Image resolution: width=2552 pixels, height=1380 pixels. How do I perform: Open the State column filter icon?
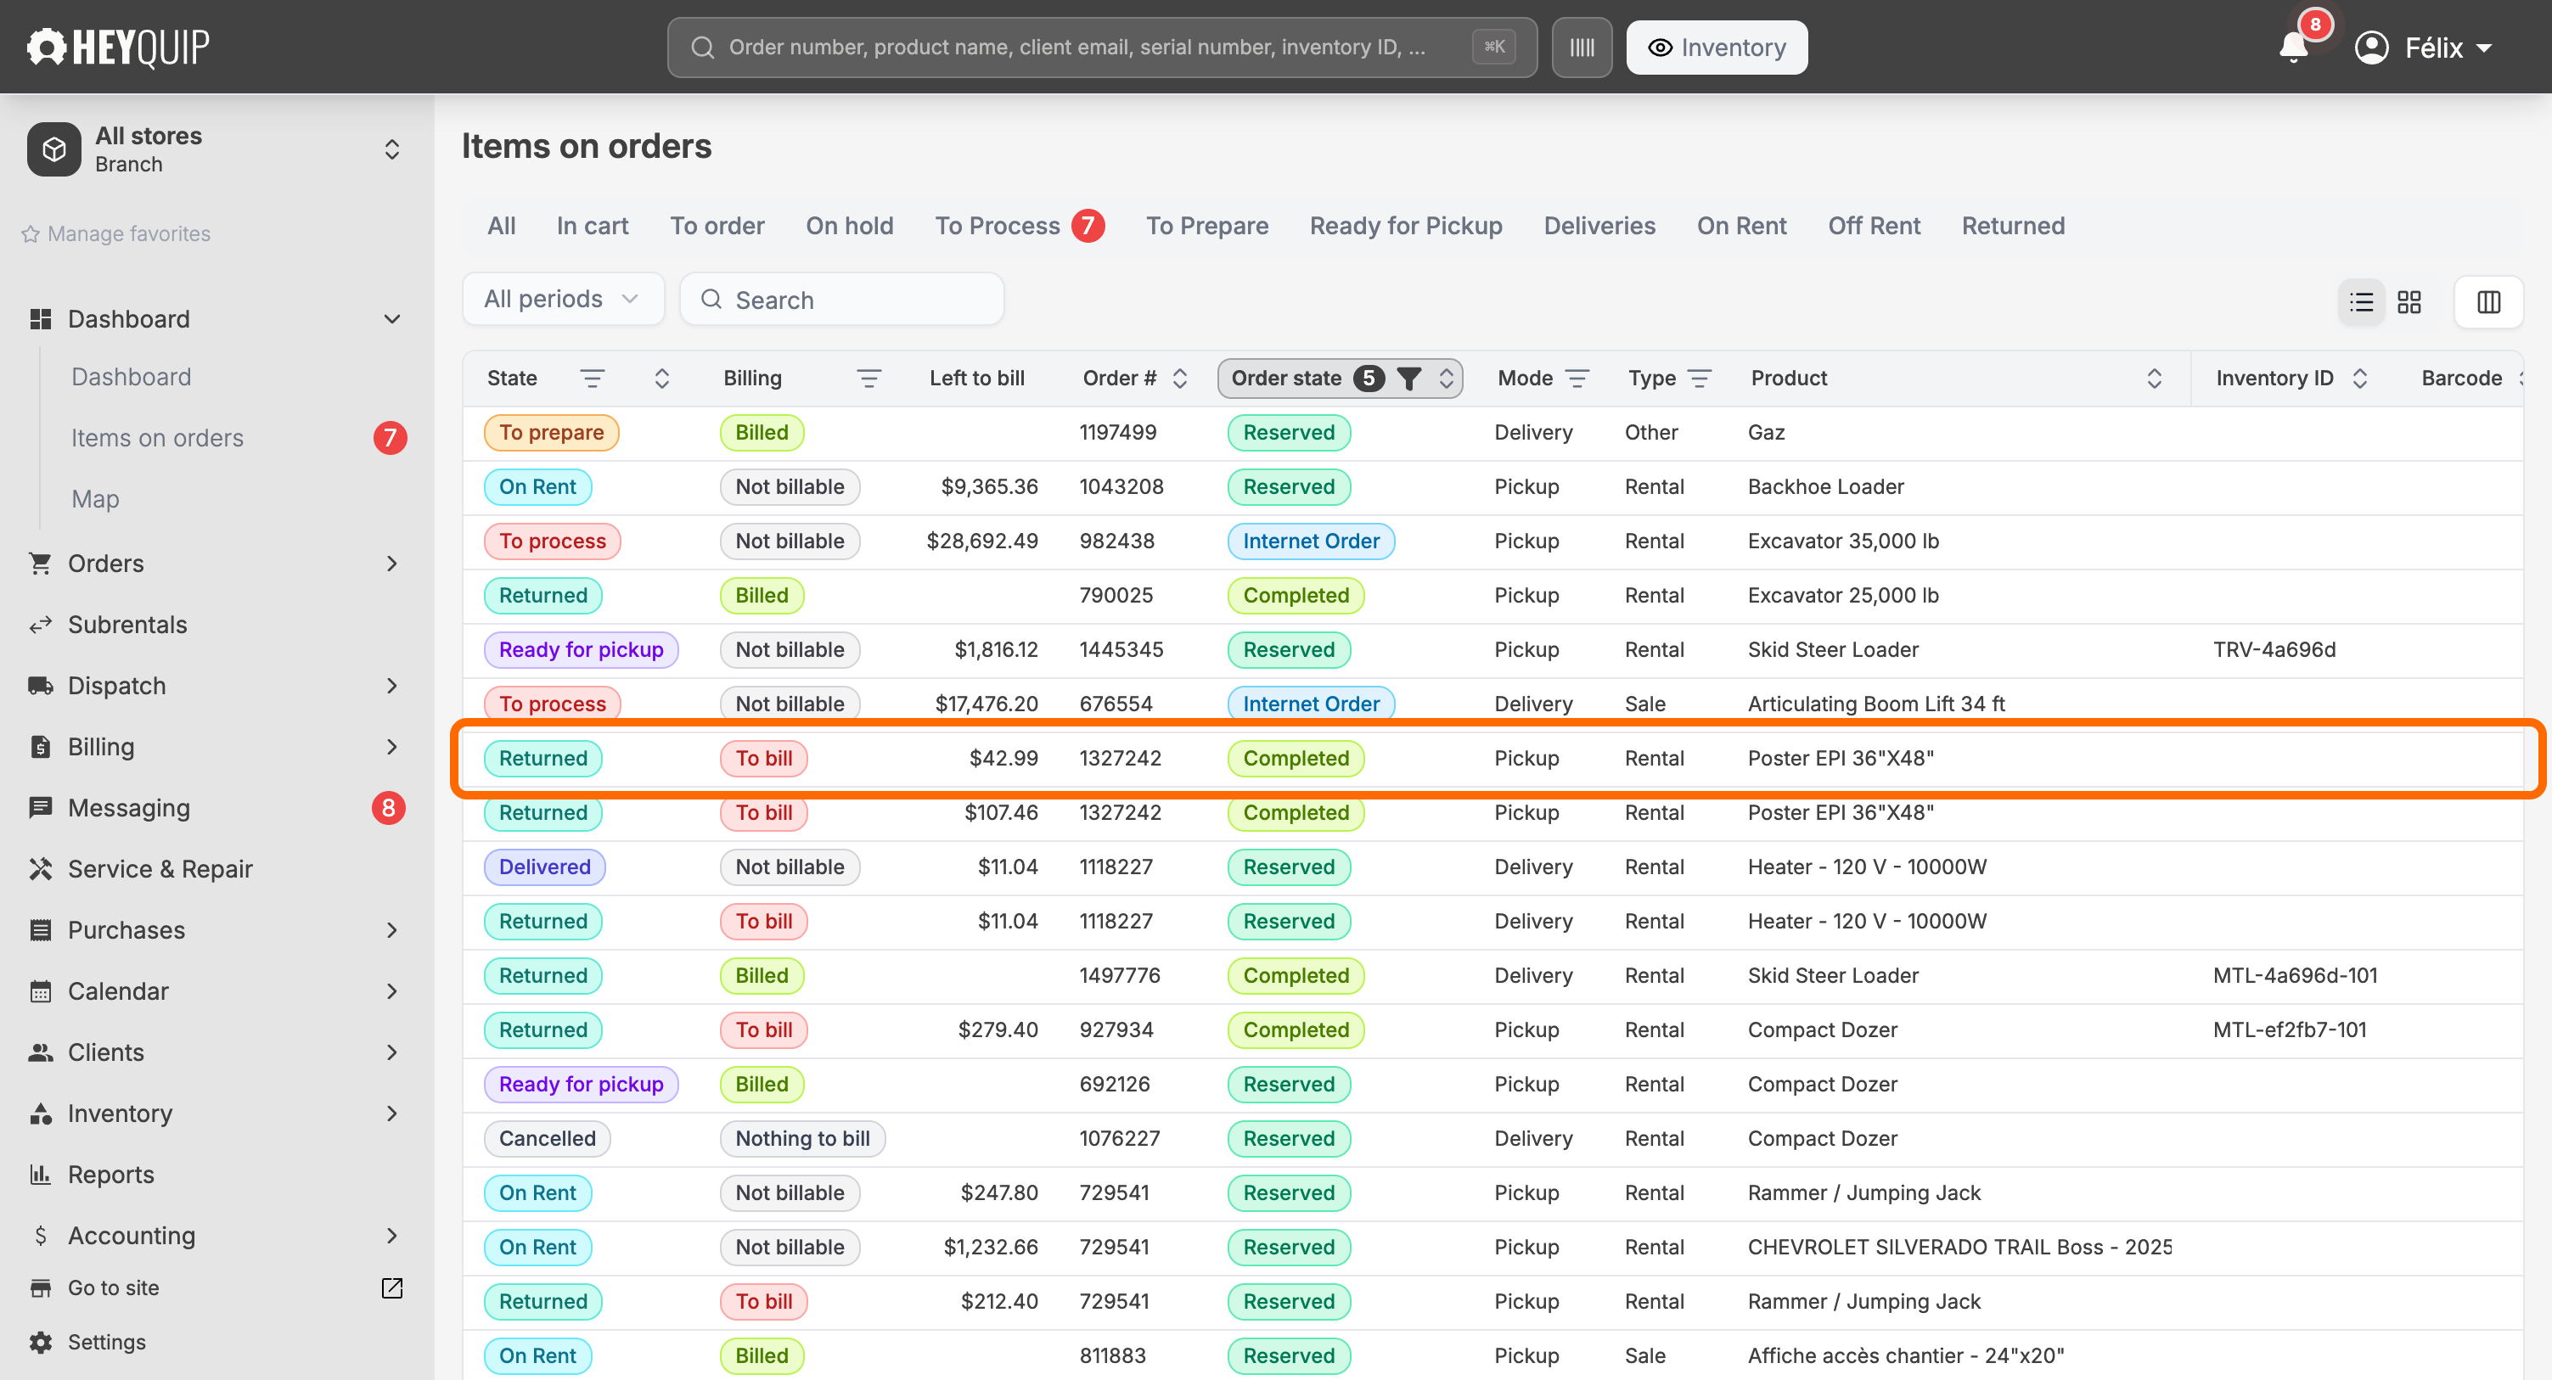click(x=592, y=378)
